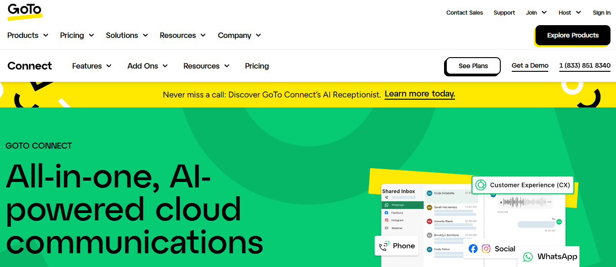The height and width of the screenshot is (267, 616).
Task: Open the Host dropdown arrow
Action: tap(579, 13)
